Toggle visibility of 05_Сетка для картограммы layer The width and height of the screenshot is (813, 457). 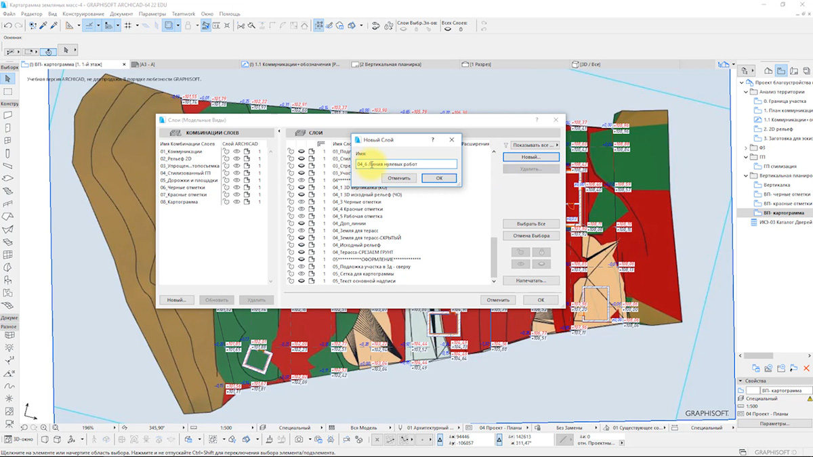point(301,274)
